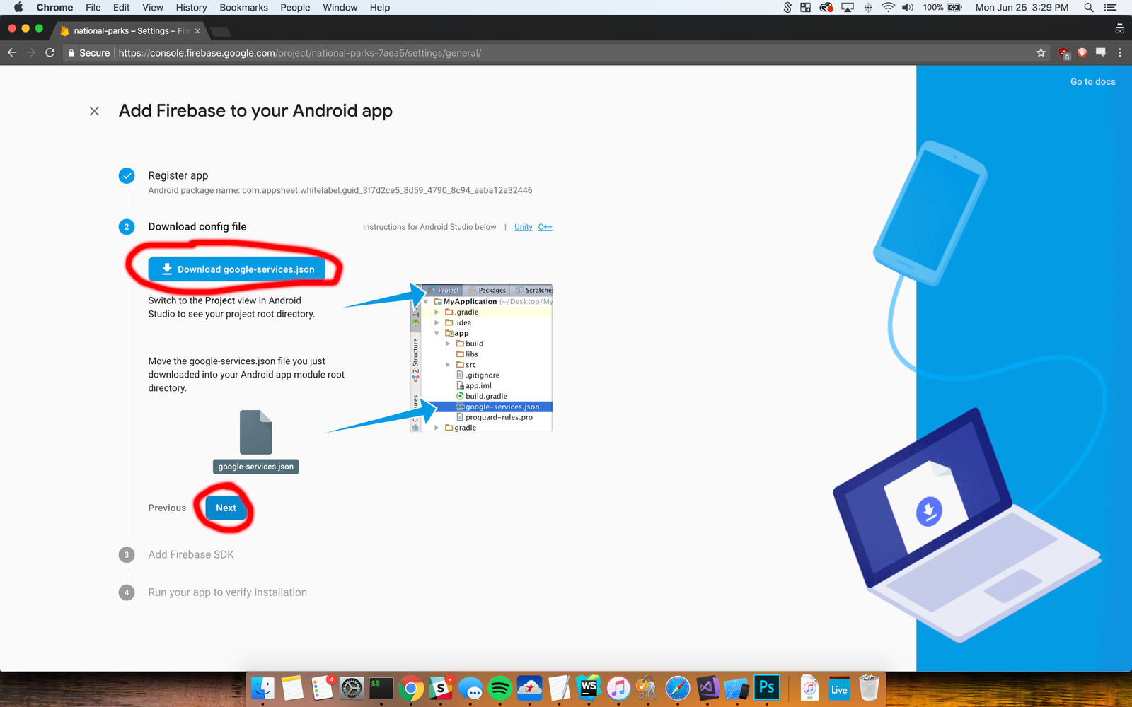Open Spotify from the Dock
Screen dimensions: 1132x707
[x=500, y=688]
